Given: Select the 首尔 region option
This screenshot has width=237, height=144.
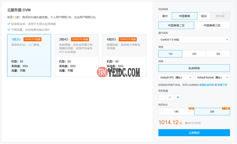Looking at the screenshot, I should (x=165, y=16).
